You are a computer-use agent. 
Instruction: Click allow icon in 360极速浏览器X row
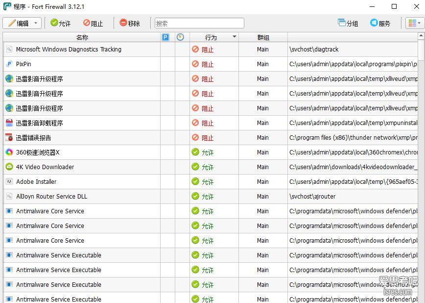(195, 152)
